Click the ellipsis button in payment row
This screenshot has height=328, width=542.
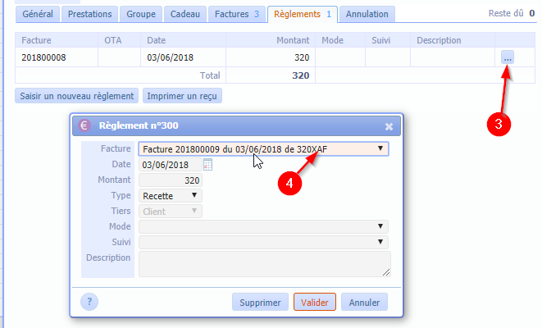508,57
